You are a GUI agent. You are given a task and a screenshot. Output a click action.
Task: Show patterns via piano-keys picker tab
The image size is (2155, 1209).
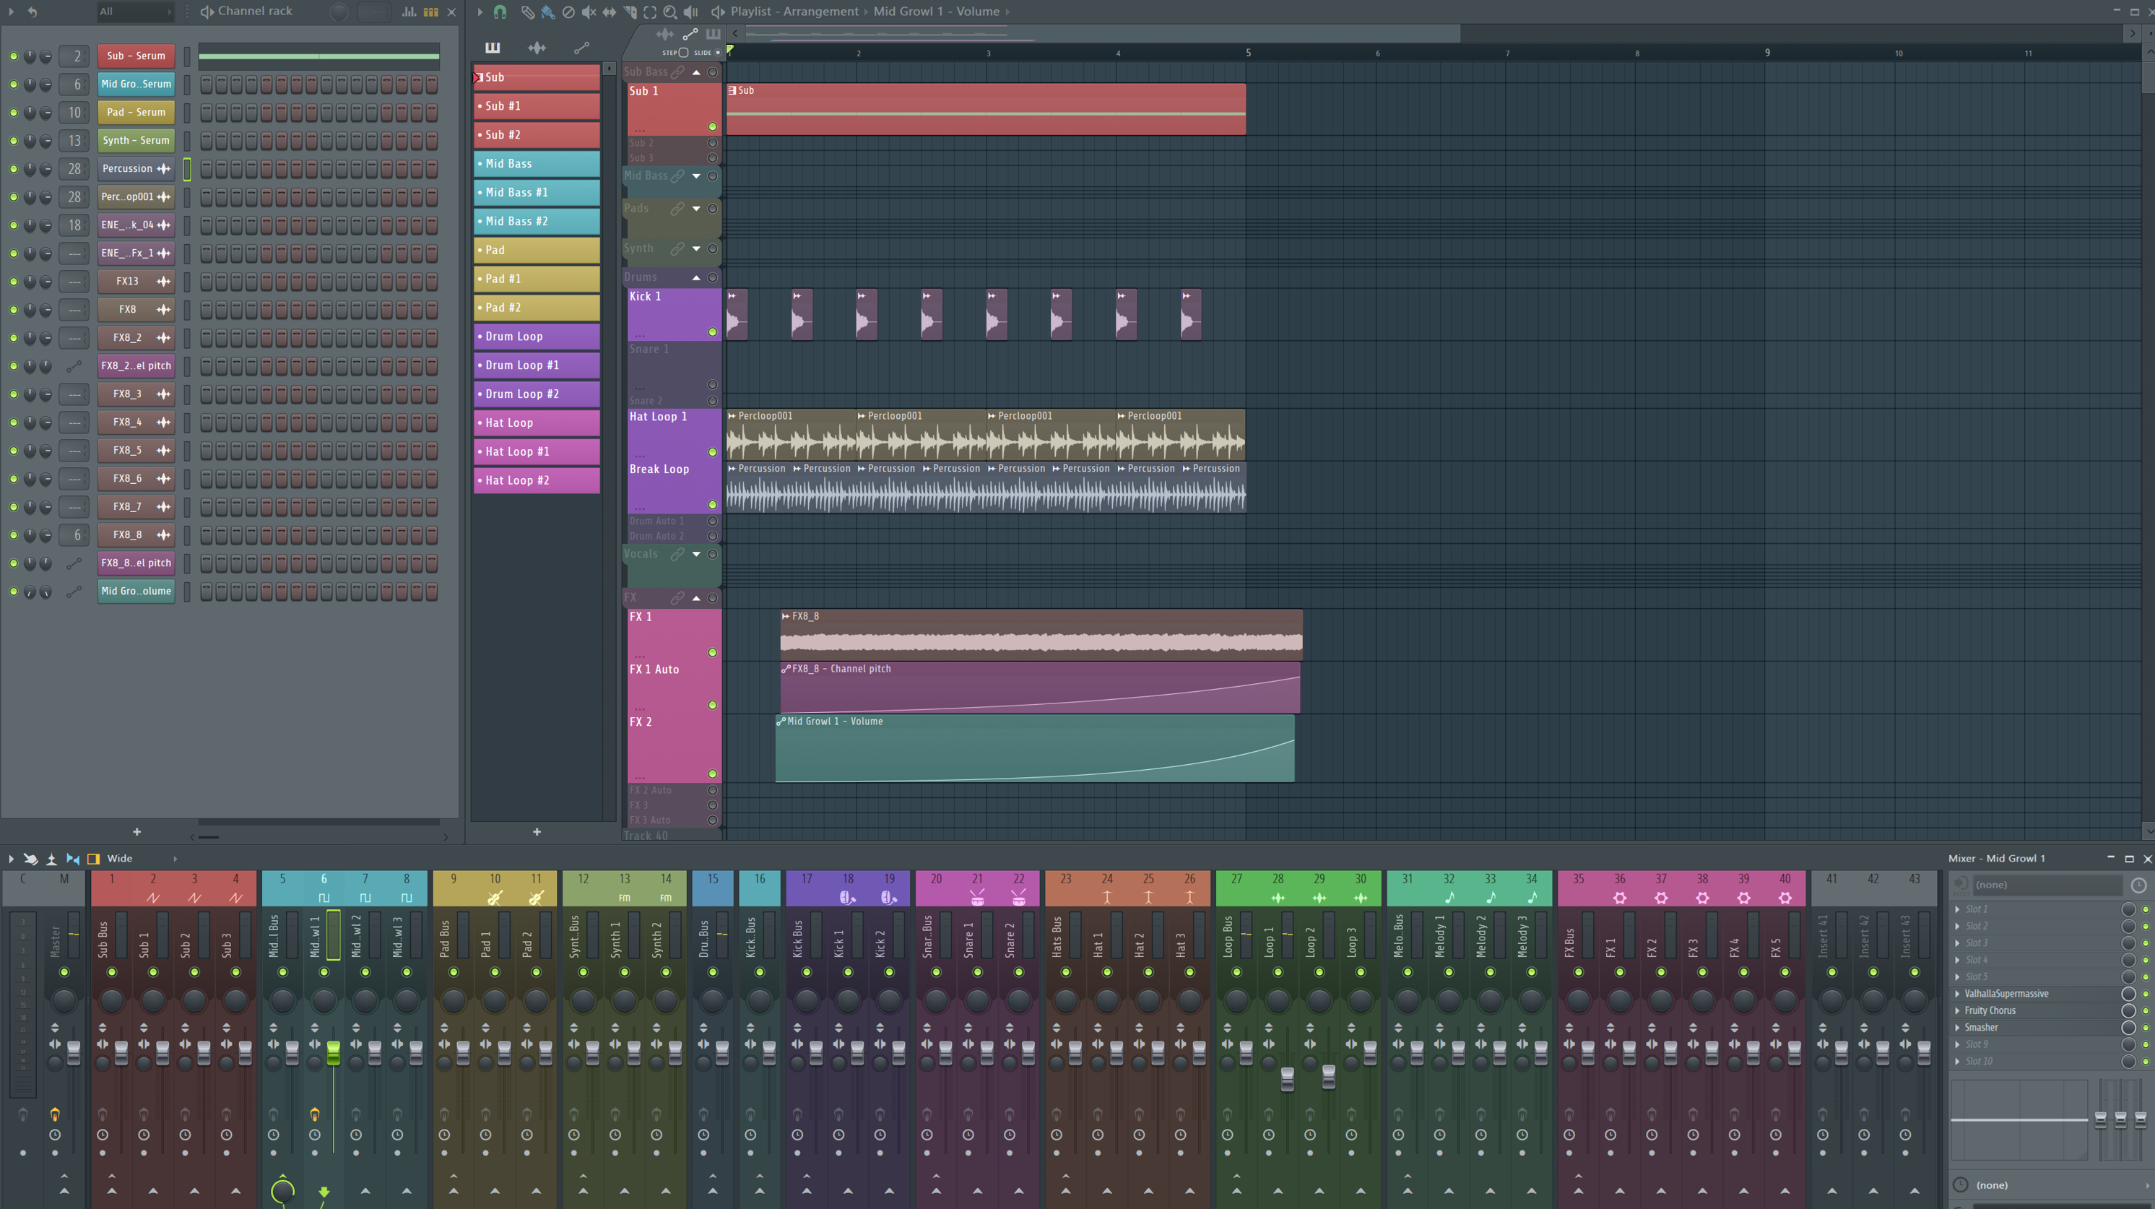point(493,48)
